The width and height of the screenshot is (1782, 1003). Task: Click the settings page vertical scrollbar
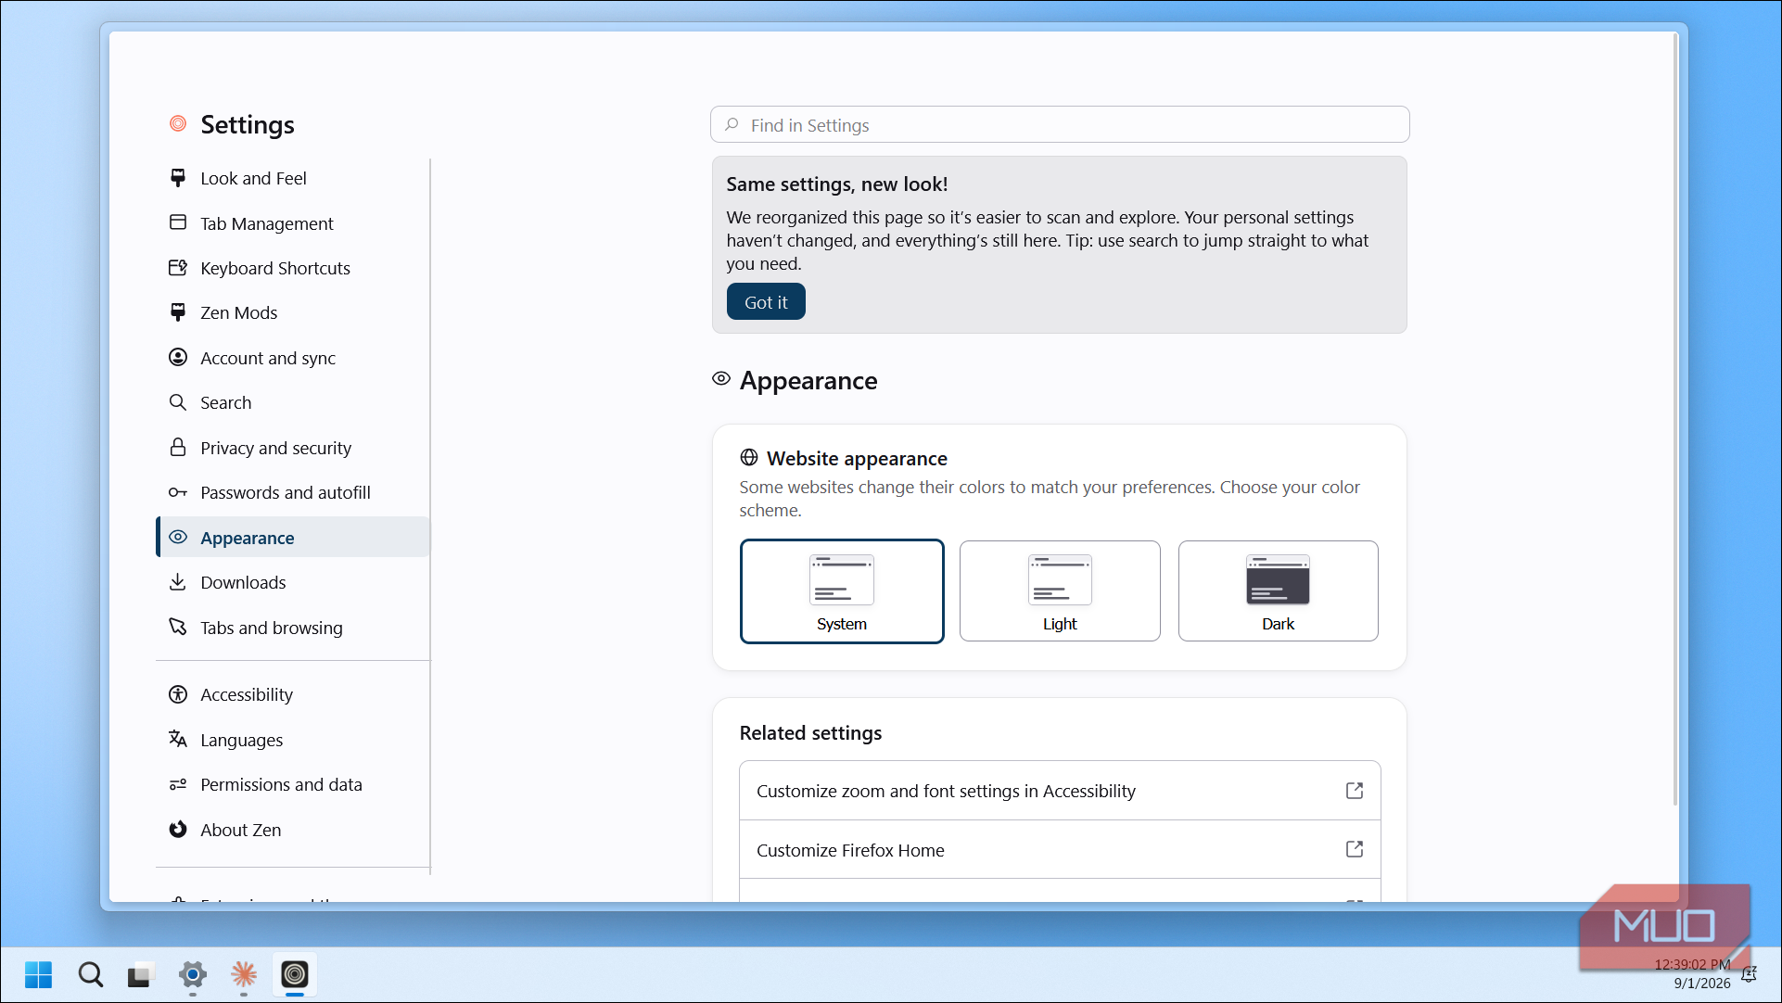click(x=1675, y=419)
